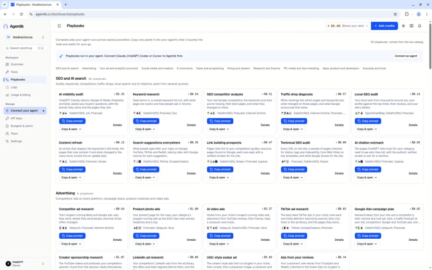Open Copy & open for SEO competitor analysis

[219, 129]
